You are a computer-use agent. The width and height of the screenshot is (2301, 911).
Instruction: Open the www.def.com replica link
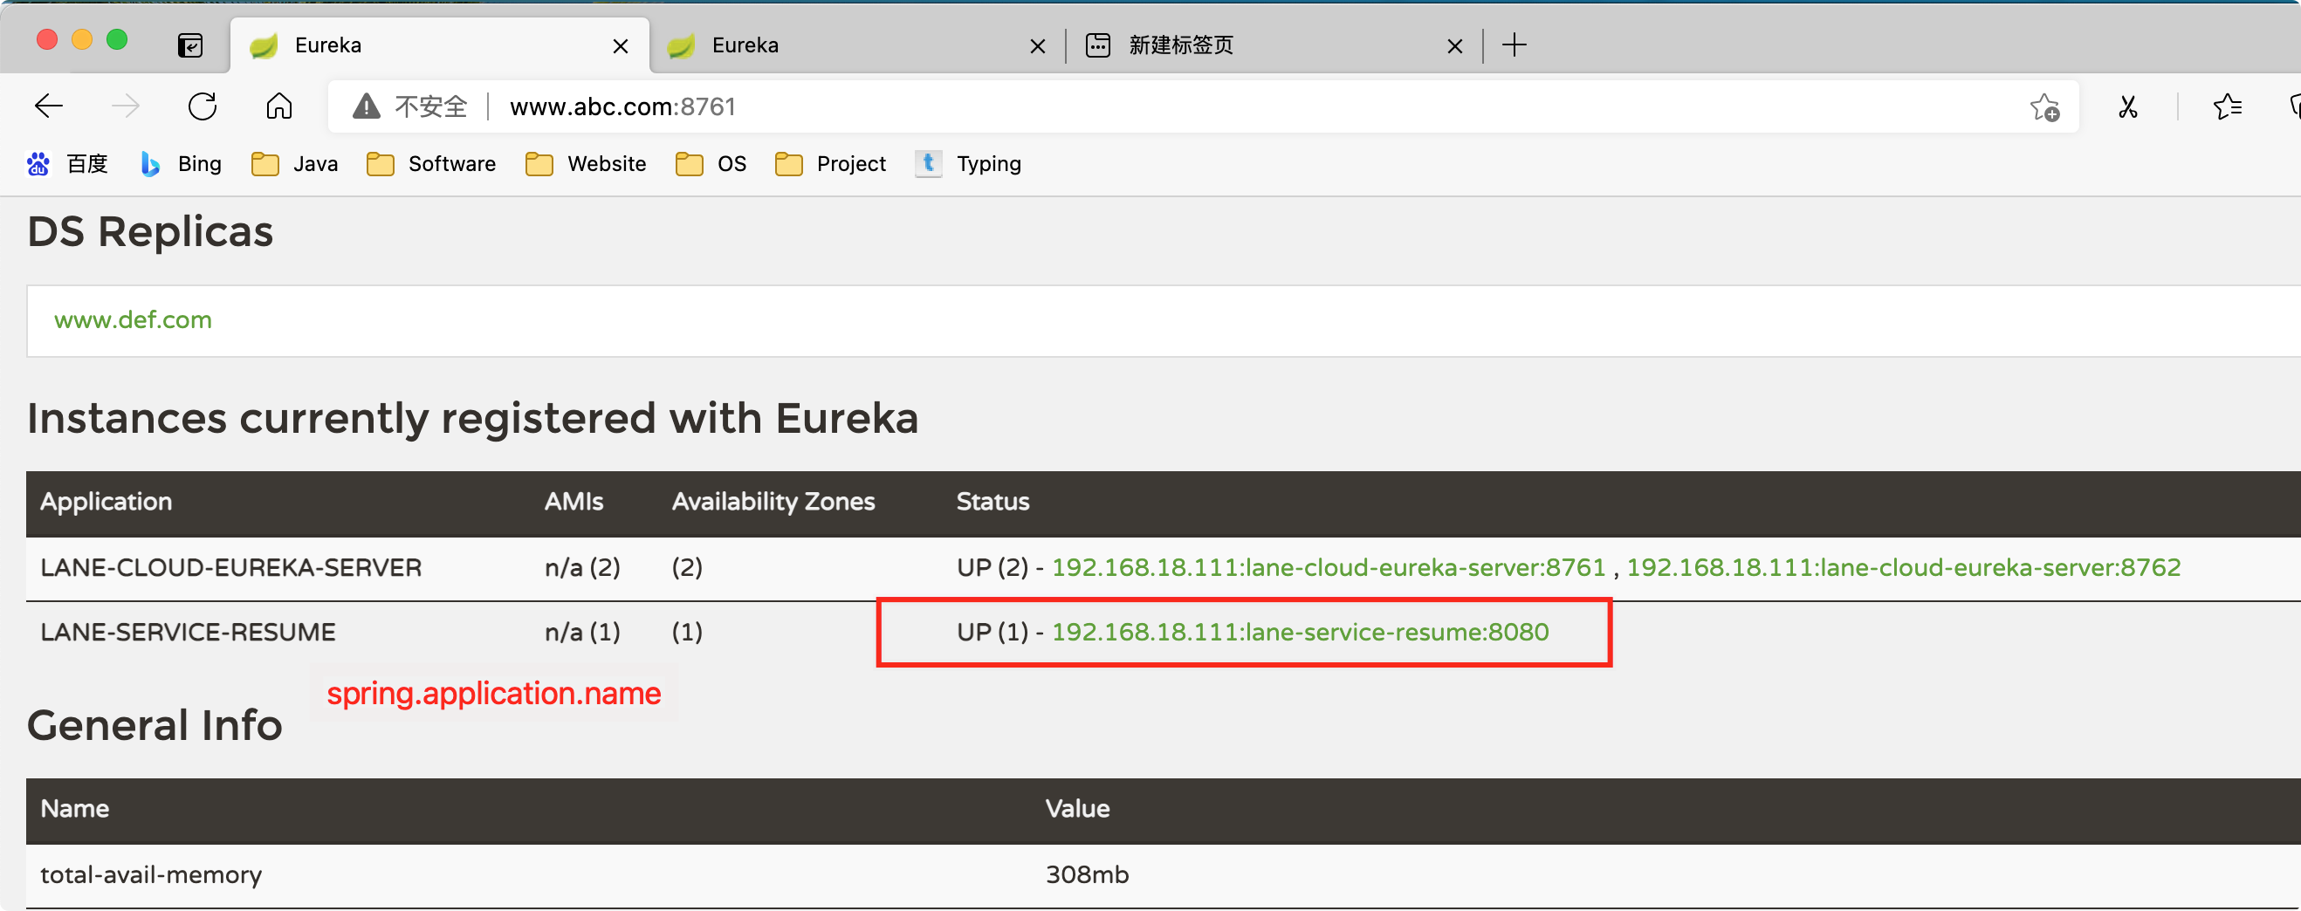[x=133, y=319]
